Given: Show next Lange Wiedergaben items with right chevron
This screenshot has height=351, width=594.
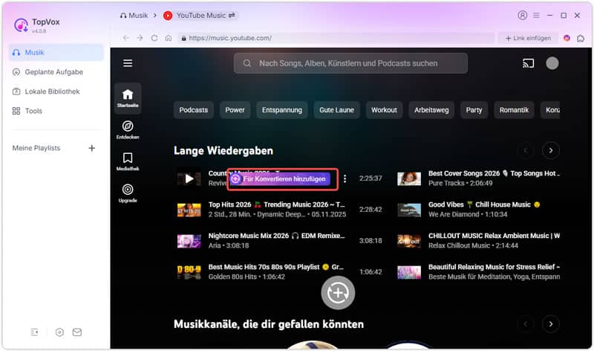Looking at the screenshot, I should [550, 151].
